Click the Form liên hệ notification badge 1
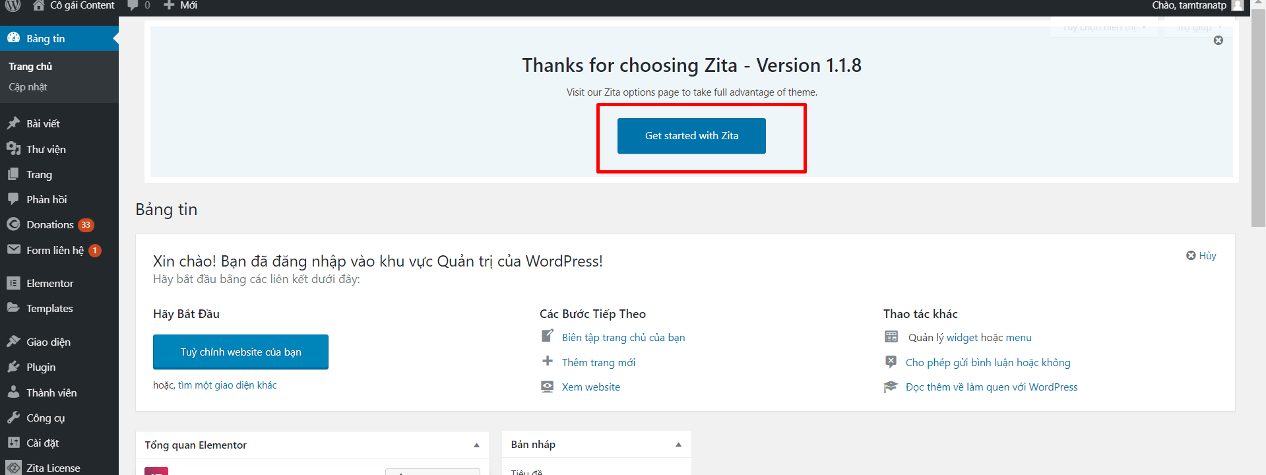The height and width of the screenshot is (475, 1266). pos(95,251)
